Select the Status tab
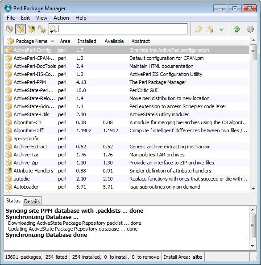 (13, 201)
